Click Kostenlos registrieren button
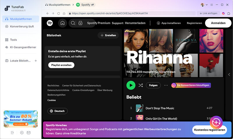 coord(209,130)
